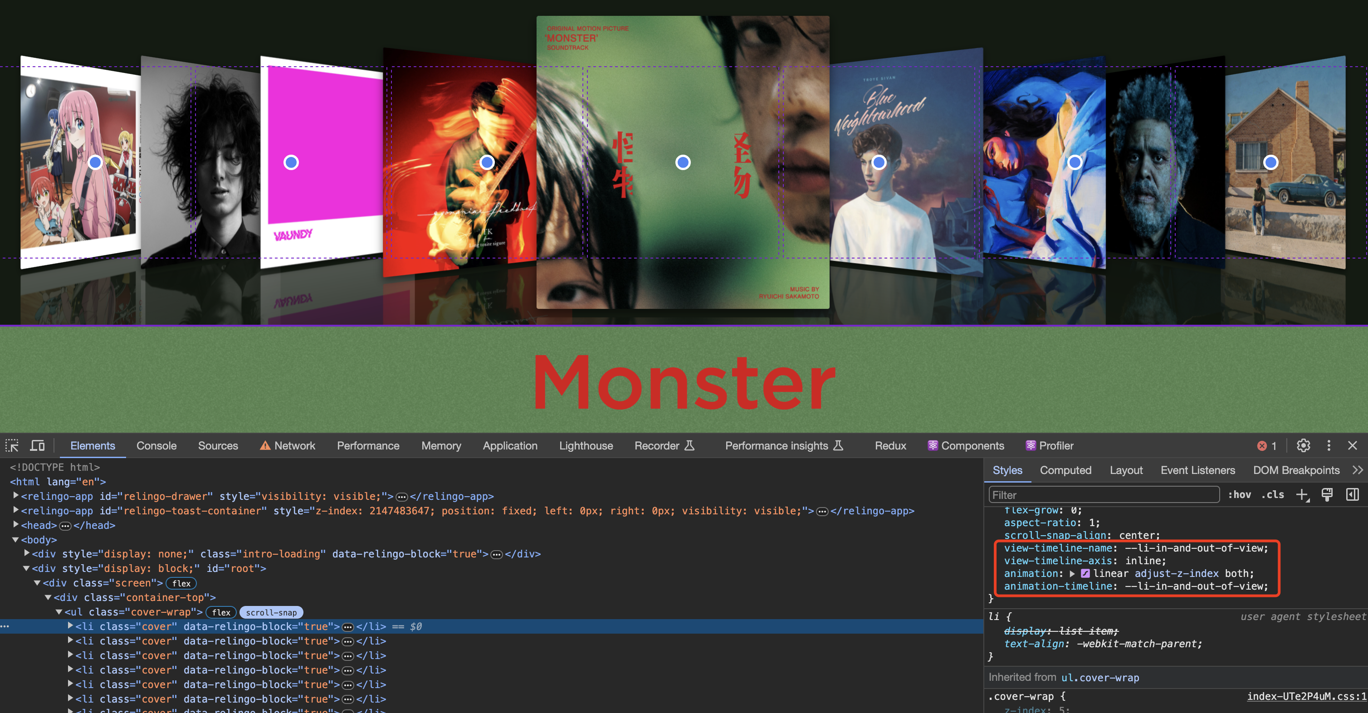Collapse the div.screen node
Image resolution: width=1368 pixels, height=713 pixels.
pos(37,582)
